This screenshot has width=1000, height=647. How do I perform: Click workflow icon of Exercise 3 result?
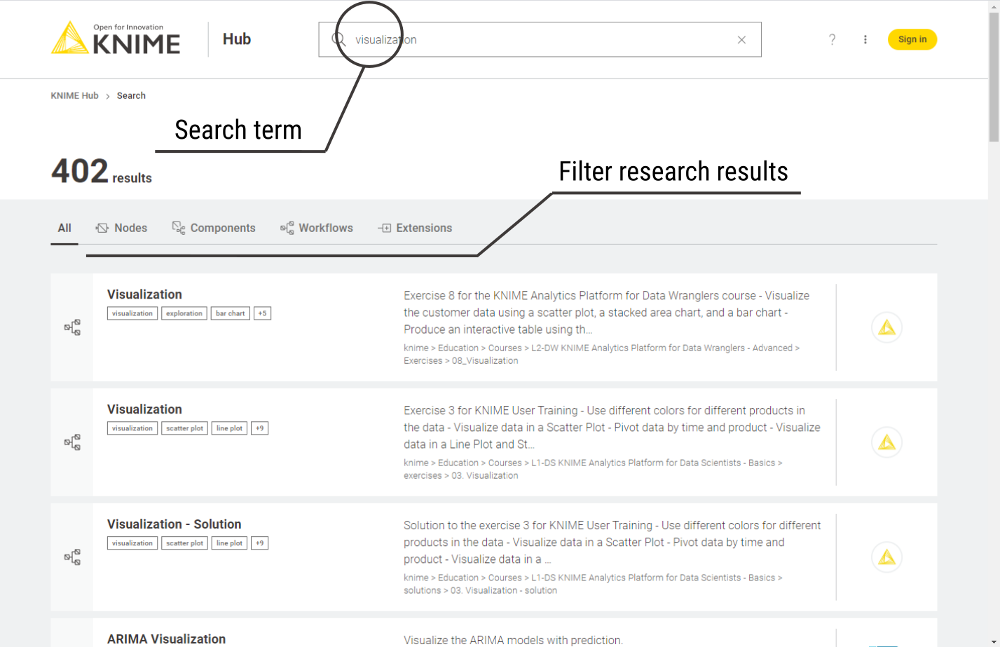point(72,442)
